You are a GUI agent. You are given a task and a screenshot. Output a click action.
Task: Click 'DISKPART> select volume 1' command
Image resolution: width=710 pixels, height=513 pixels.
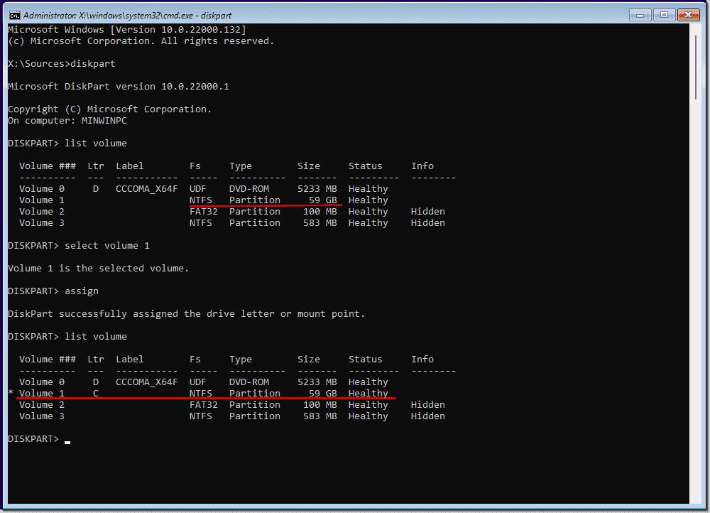click(79, 246)
